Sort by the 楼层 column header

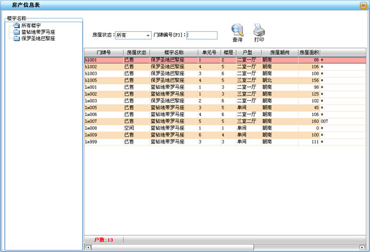228,52
